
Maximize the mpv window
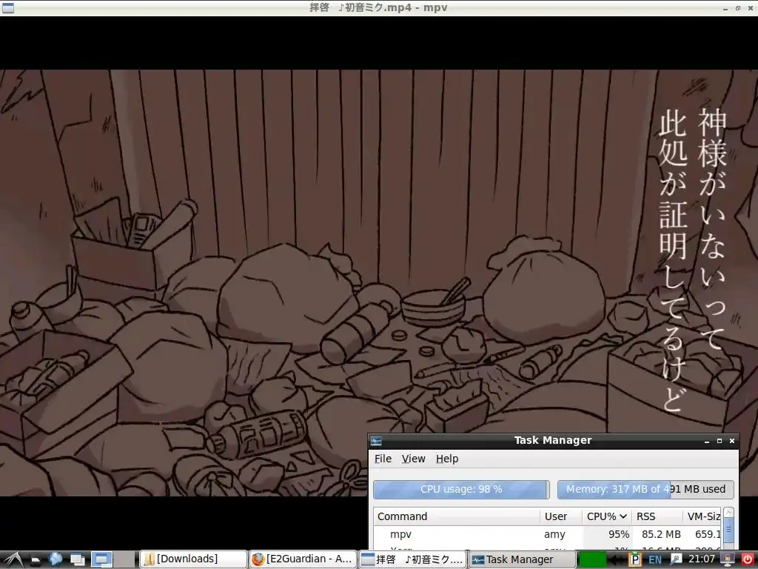coord(738,8)
